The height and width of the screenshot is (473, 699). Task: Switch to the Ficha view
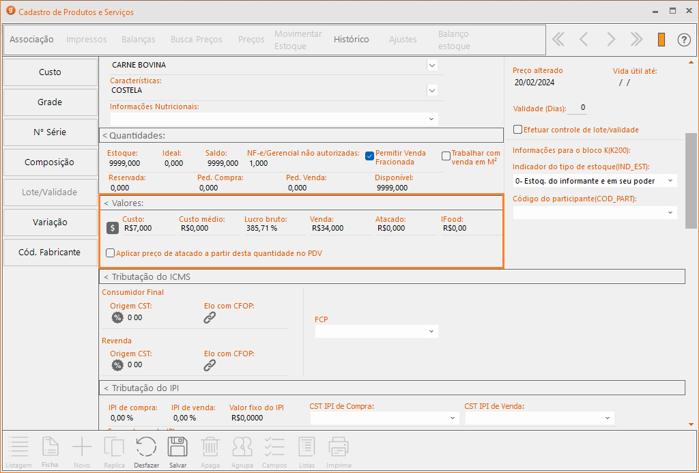click(x=50, y=452)
